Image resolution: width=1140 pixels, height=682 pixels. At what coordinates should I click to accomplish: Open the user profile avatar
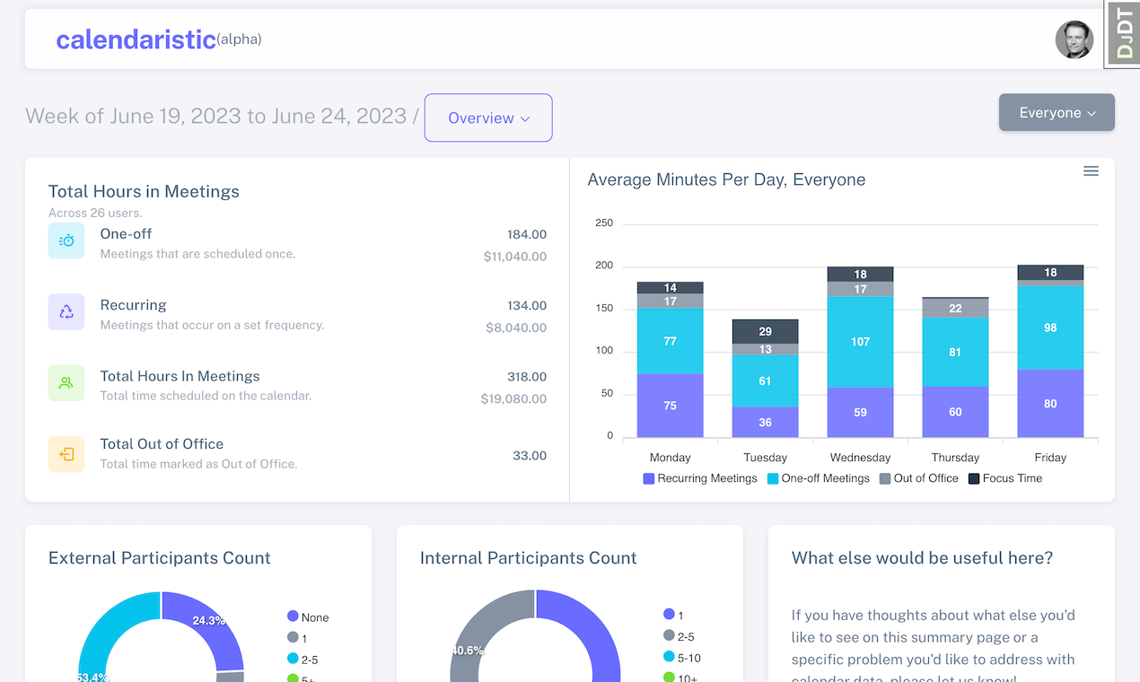[1074, 39]
